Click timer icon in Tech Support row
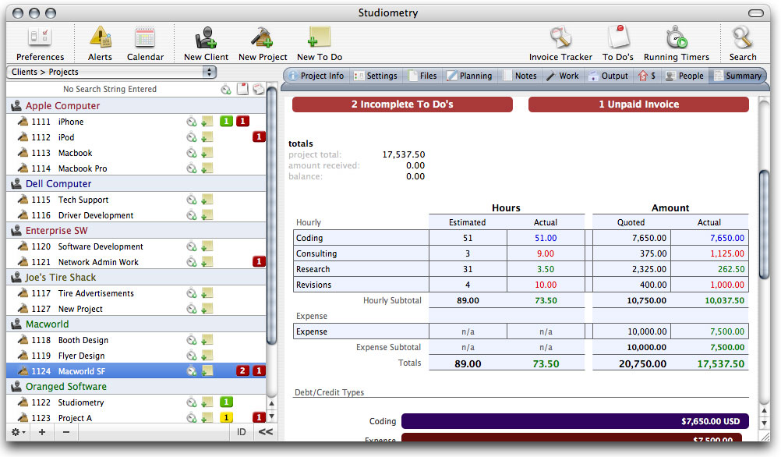This screenshot has height=457, width=781. pyautogui.click(x=192, y=200)
